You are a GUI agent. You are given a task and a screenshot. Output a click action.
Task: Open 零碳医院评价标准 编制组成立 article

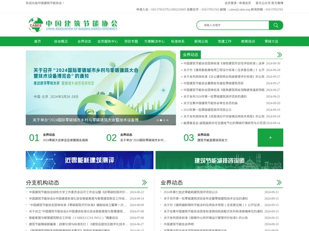pyautogui.click(x=78, y=205)
